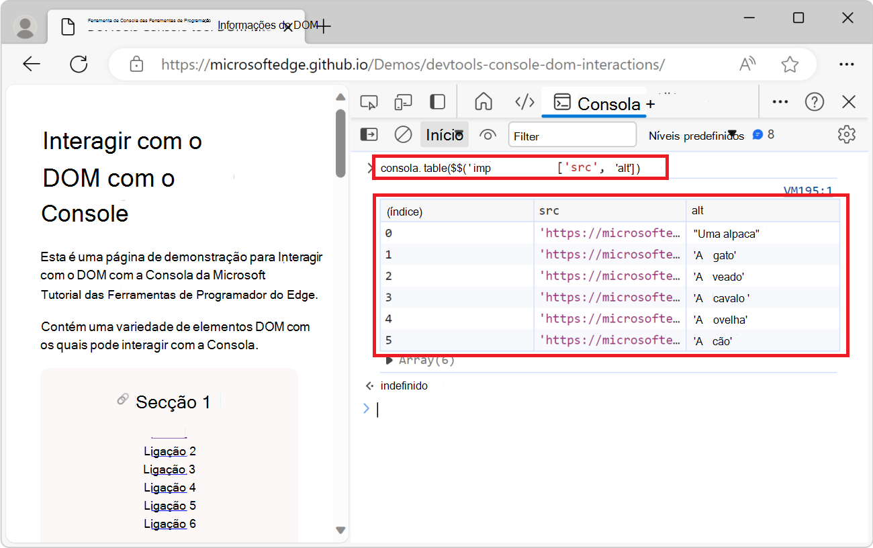Open DevTools help
This screenshot has height=548, width=873.
(x=815, y=101)
